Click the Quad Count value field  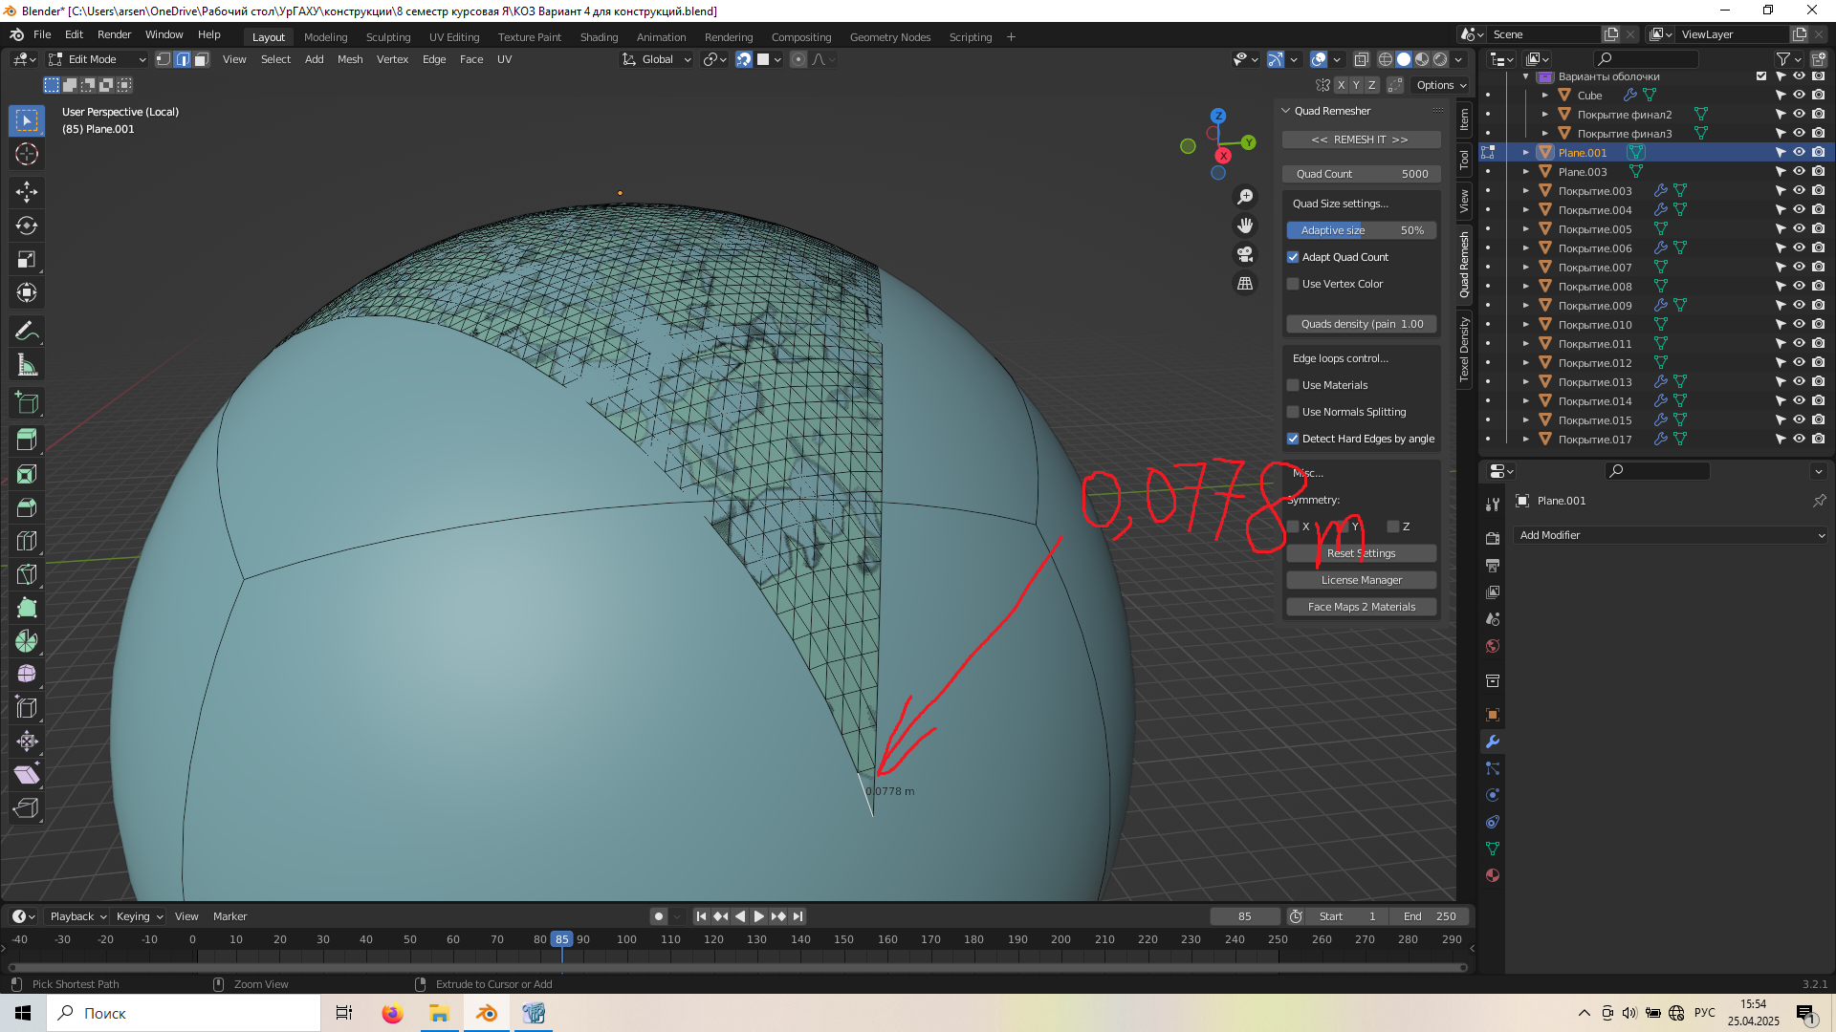click(x=1361, y=174)
